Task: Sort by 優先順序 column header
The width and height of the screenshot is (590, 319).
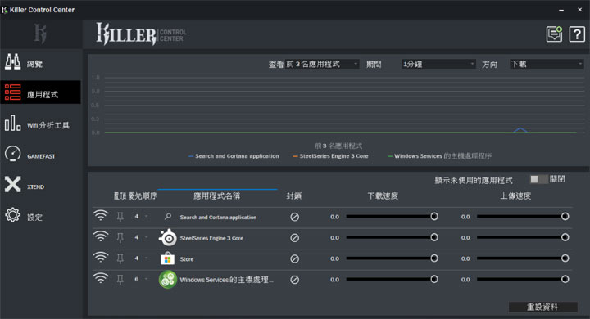Action: tap(143, 195)
